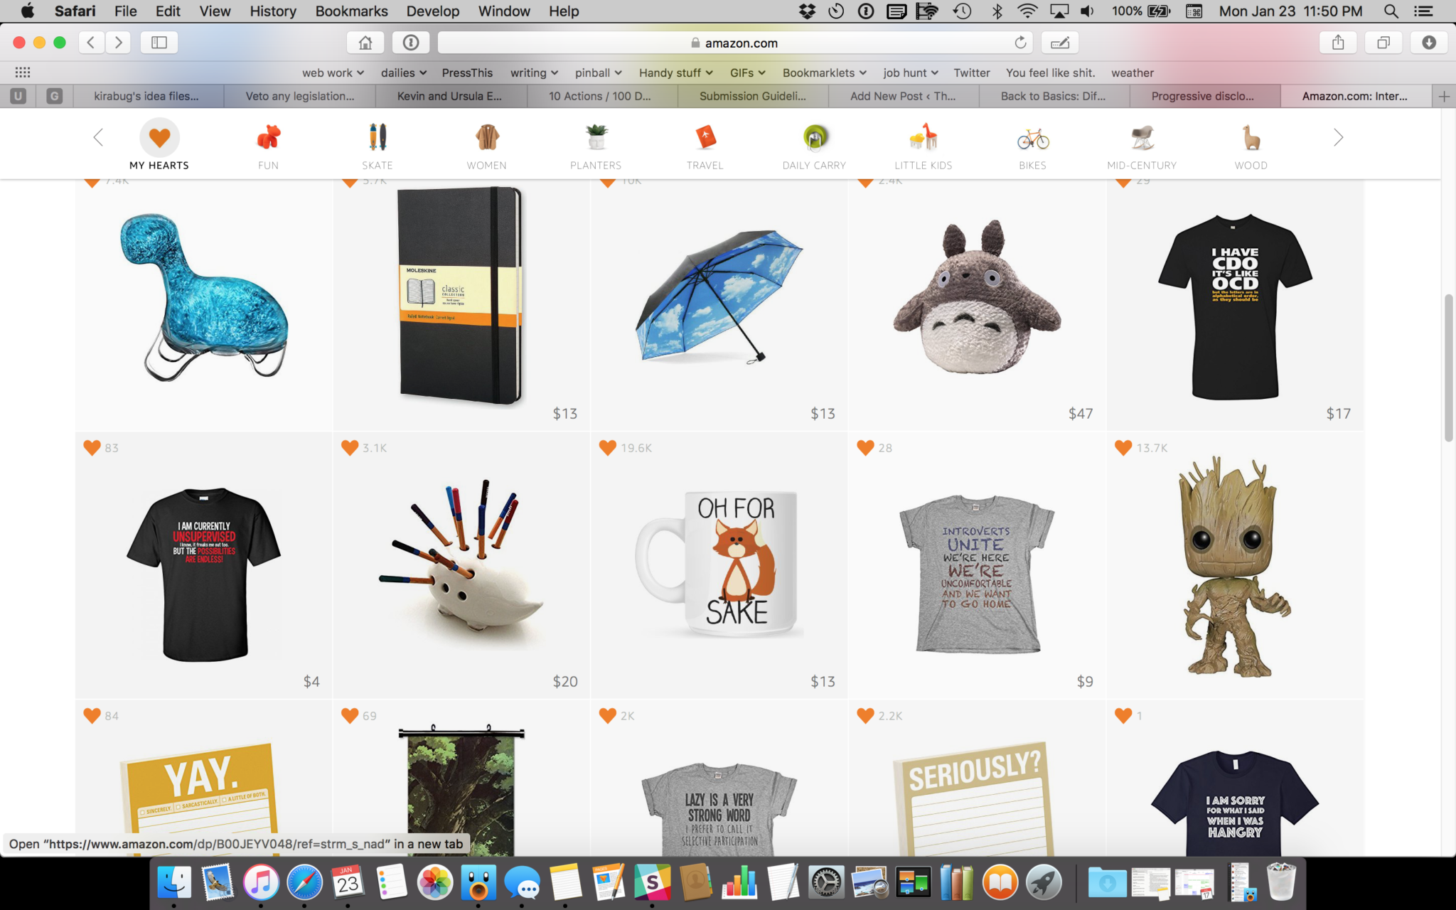1456x910 pixels.
Task: Click the Safari home button
Action: click(365, 43)
